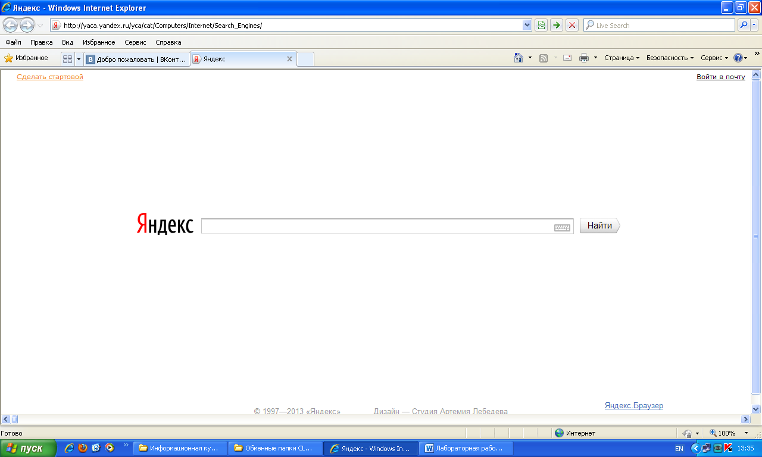Click the Яндекс logo
This screenshot has width=762, height=457.
pyautogui.click(x=165, y=224)
